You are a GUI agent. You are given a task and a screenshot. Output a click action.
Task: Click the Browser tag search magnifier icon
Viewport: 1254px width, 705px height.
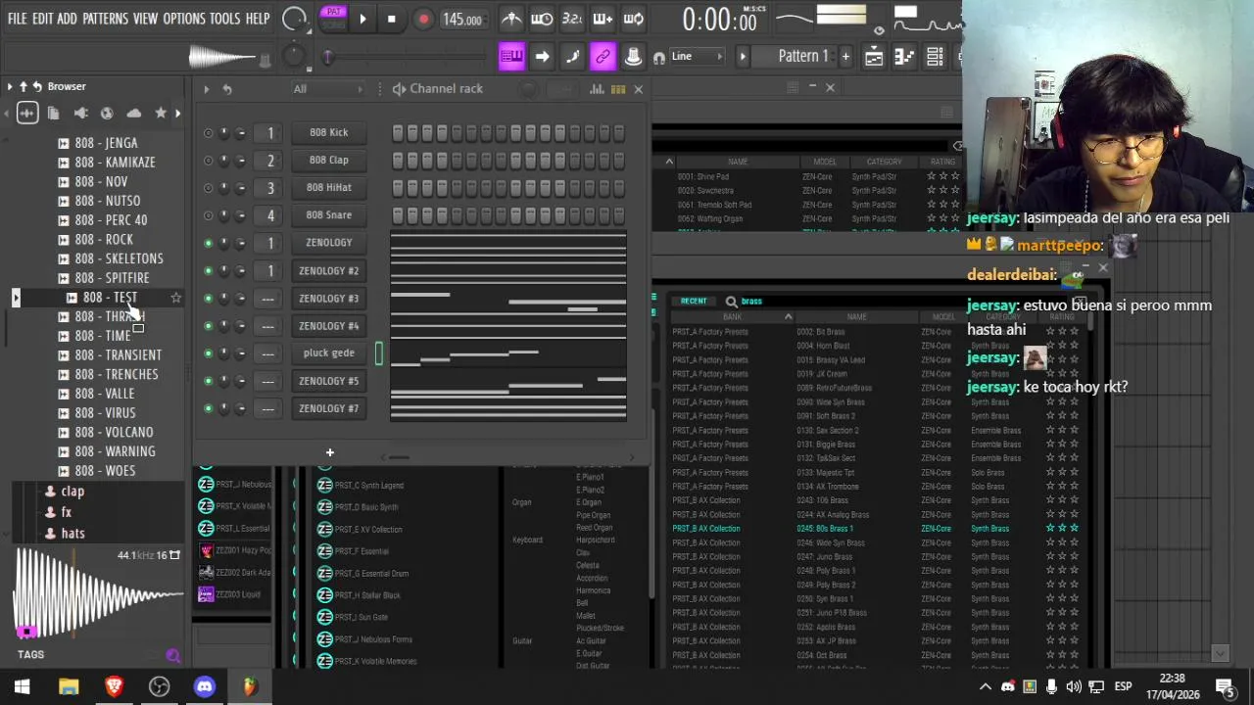pos(173,656)
